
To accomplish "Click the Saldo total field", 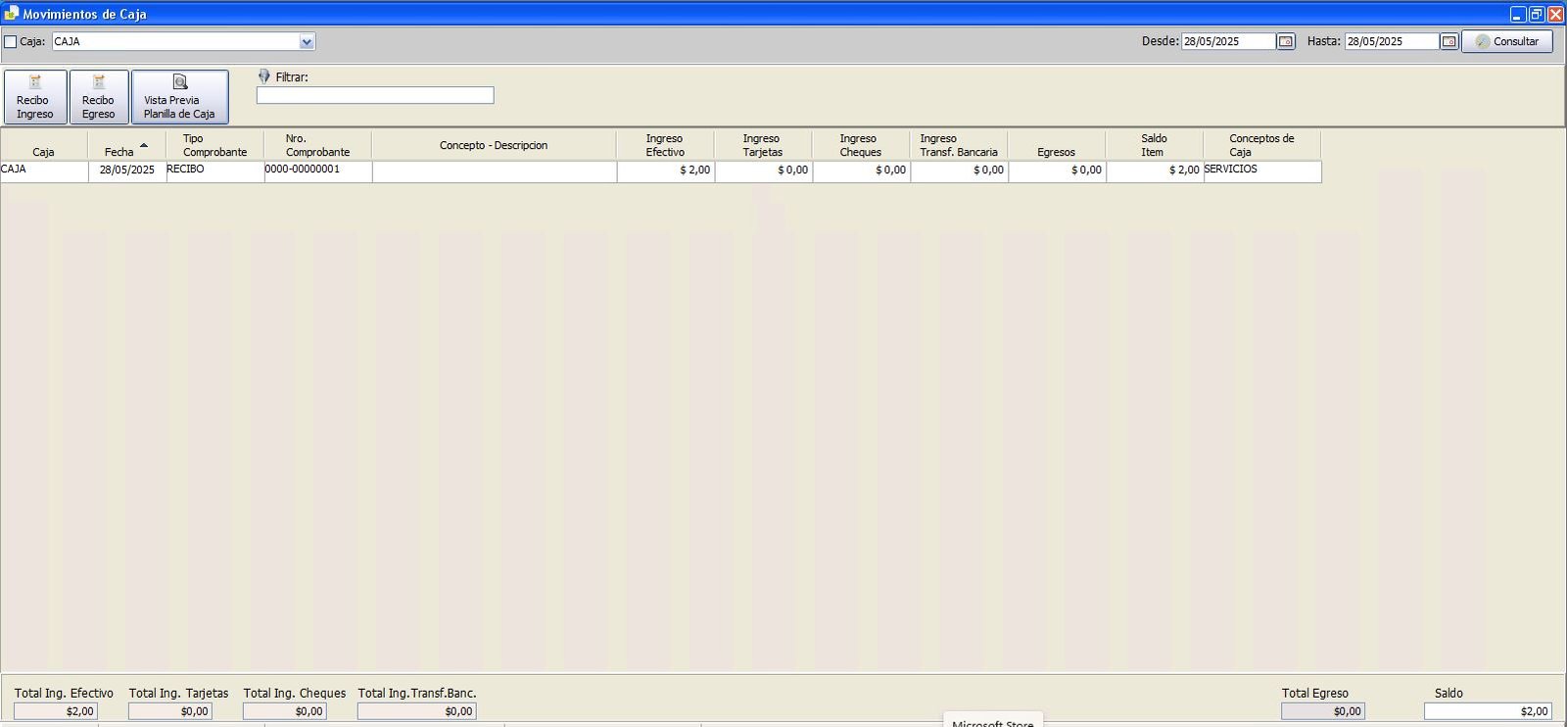I will [1487, 711].
